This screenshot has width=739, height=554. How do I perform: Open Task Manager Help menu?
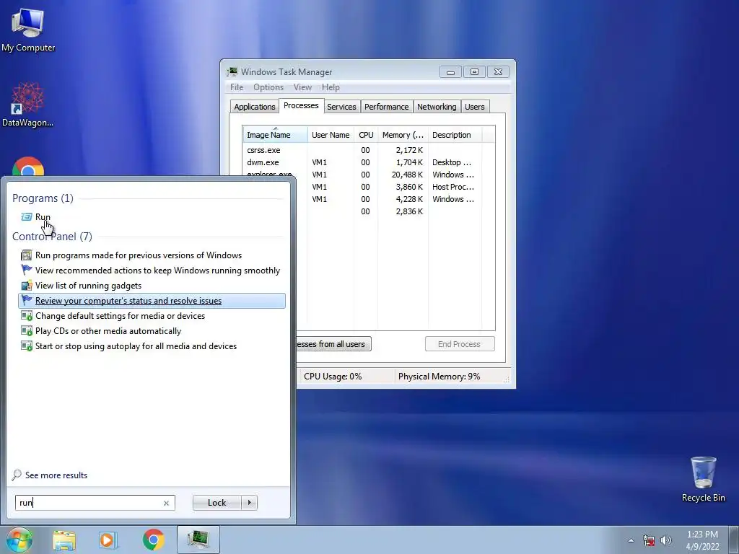331,87
